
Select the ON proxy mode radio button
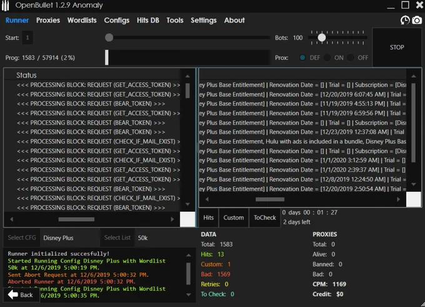(x=327, y=58)
